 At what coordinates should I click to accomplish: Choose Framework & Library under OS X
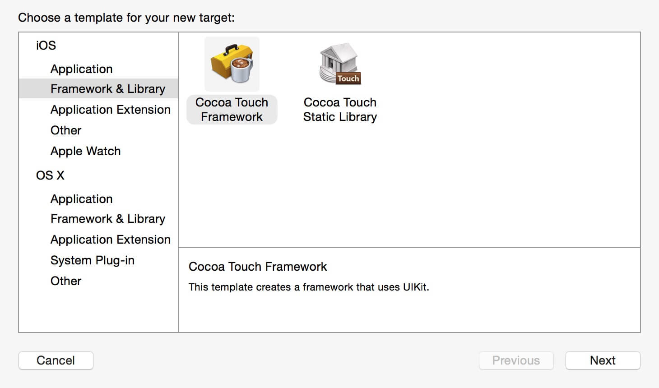click(x=108, y=219)
